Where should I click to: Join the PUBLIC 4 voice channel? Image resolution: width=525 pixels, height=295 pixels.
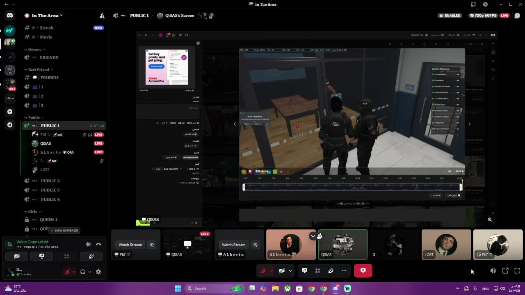[x=64, y=200]
